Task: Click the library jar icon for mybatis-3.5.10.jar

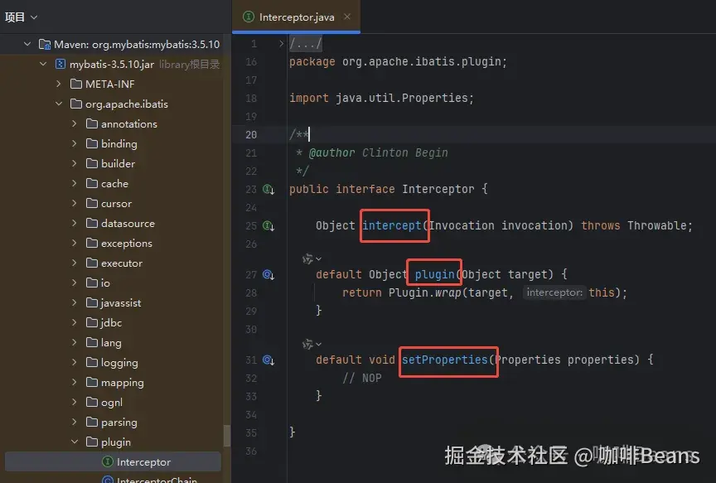Action: click(60, 64)
